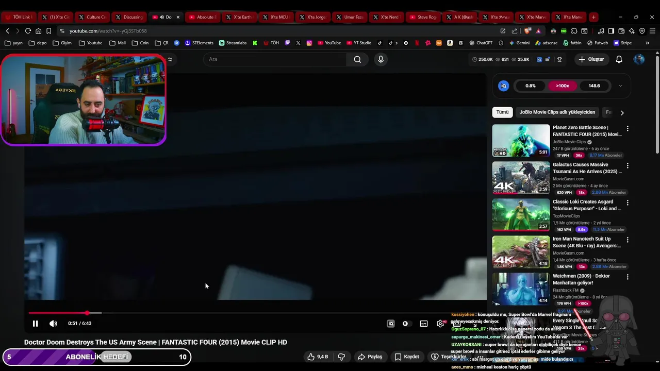Screen dimensions: 660x371
Task: Select the Tümü filter chip
Action: (x=502, y=112)
